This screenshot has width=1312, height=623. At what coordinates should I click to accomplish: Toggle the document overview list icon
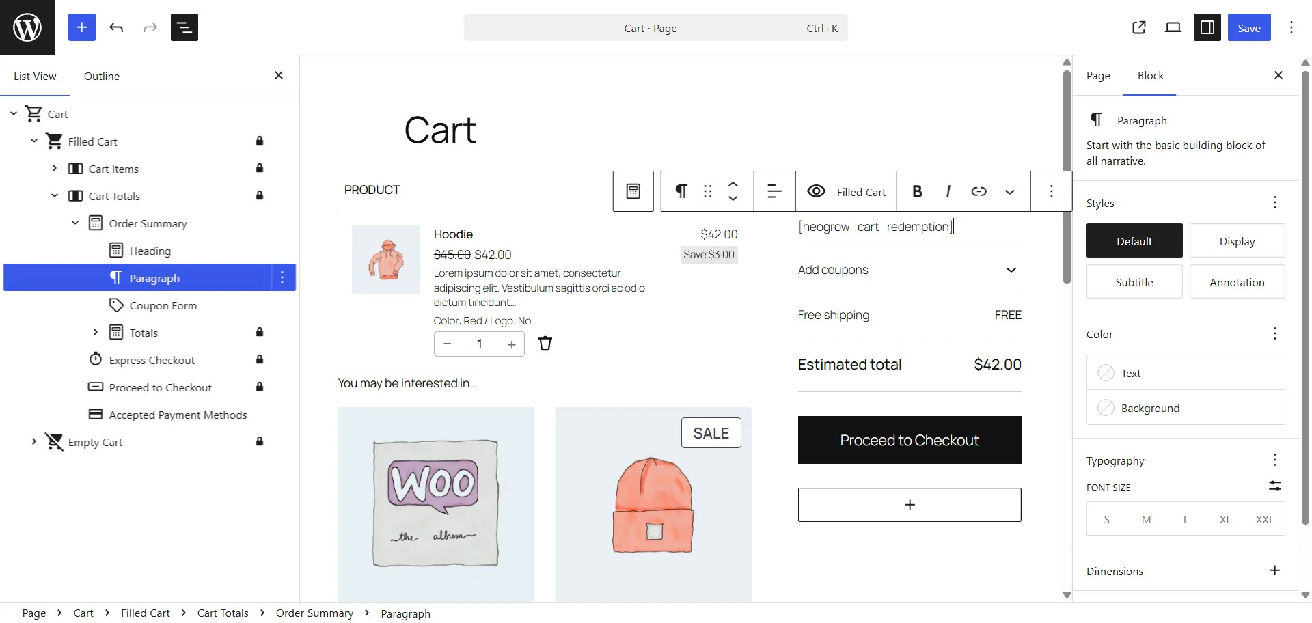click(x=184, y=27)
